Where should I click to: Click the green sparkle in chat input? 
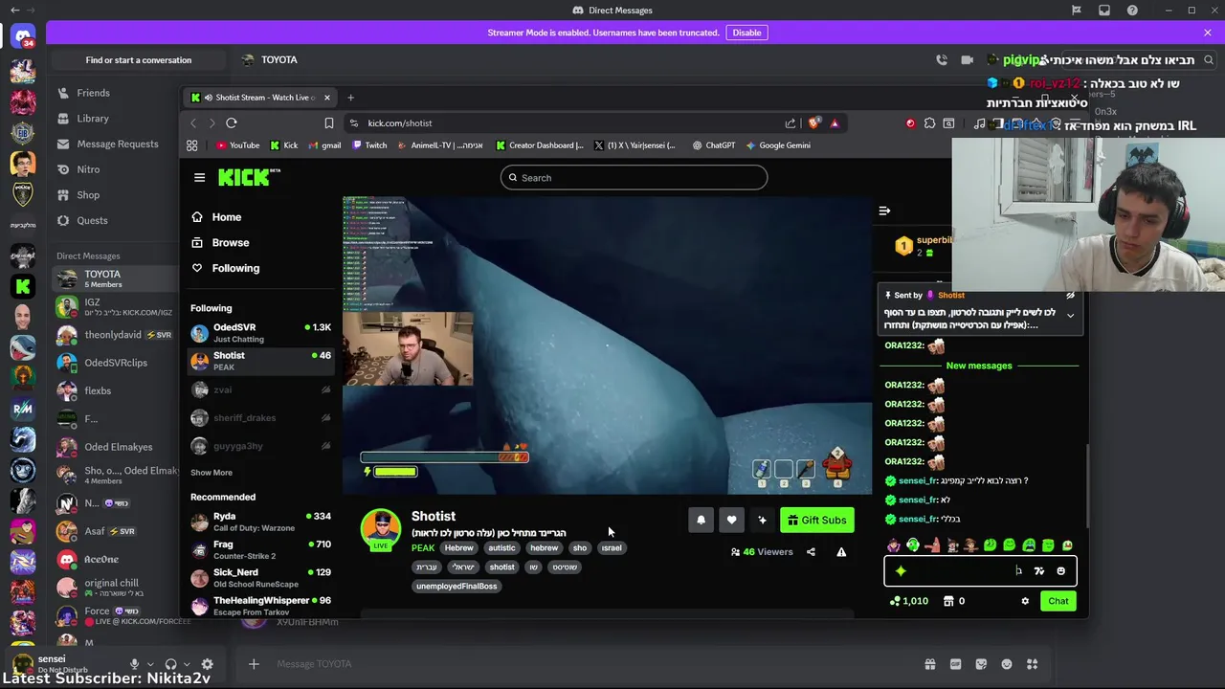901,571
